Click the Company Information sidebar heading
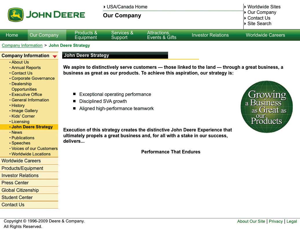The height and width of the screenshot is (234, 300). click(25, 56)
